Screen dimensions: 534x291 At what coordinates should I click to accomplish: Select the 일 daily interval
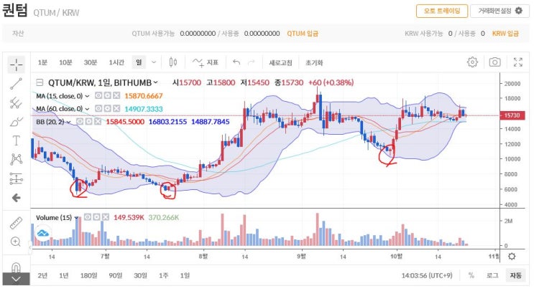[x=139, y=62]
